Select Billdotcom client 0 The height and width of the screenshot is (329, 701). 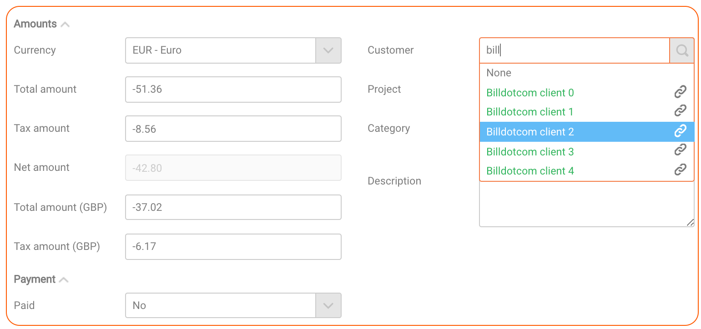pos(587,93)
